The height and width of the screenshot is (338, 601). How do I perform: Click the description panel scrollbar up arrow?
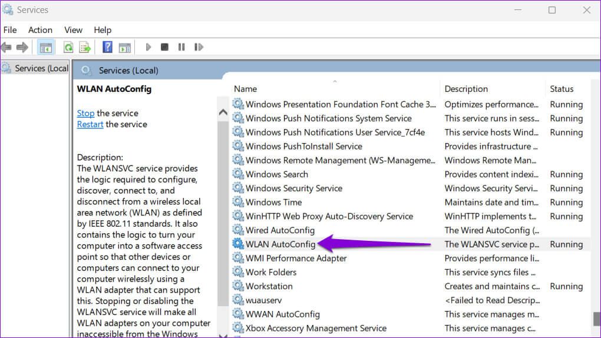223,112
